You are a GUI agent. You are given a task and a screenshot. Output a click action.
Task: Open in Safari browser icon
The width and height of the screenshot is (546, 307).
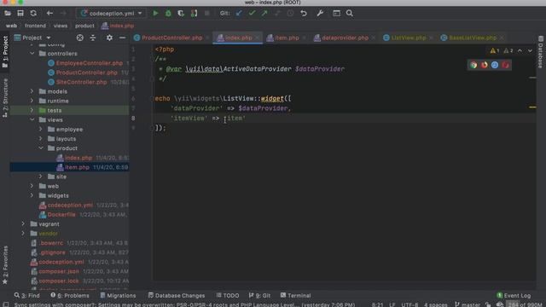495,65
